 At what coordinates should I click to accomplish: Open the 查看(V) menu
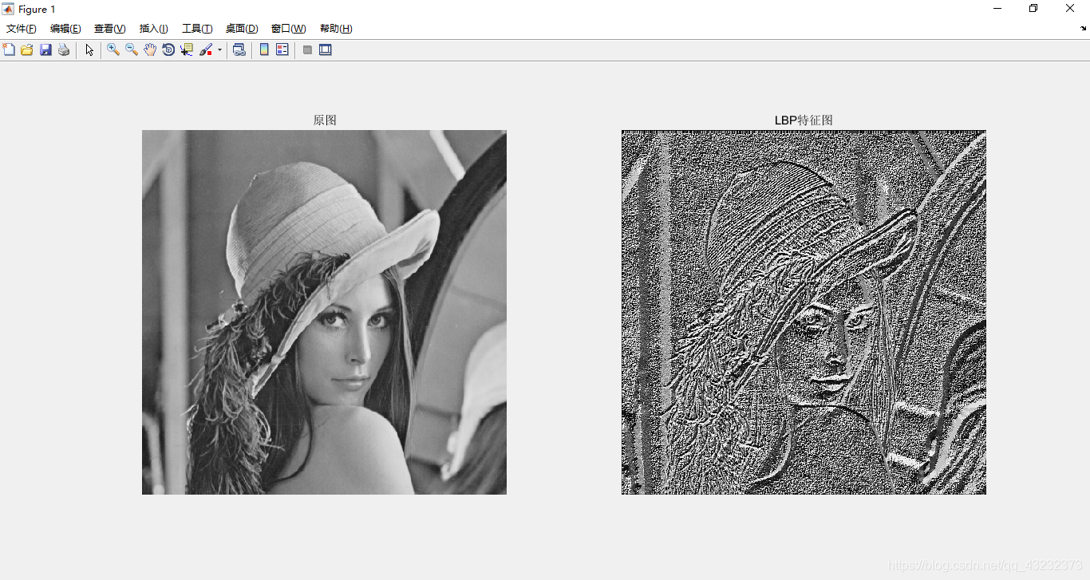[110, 29]
